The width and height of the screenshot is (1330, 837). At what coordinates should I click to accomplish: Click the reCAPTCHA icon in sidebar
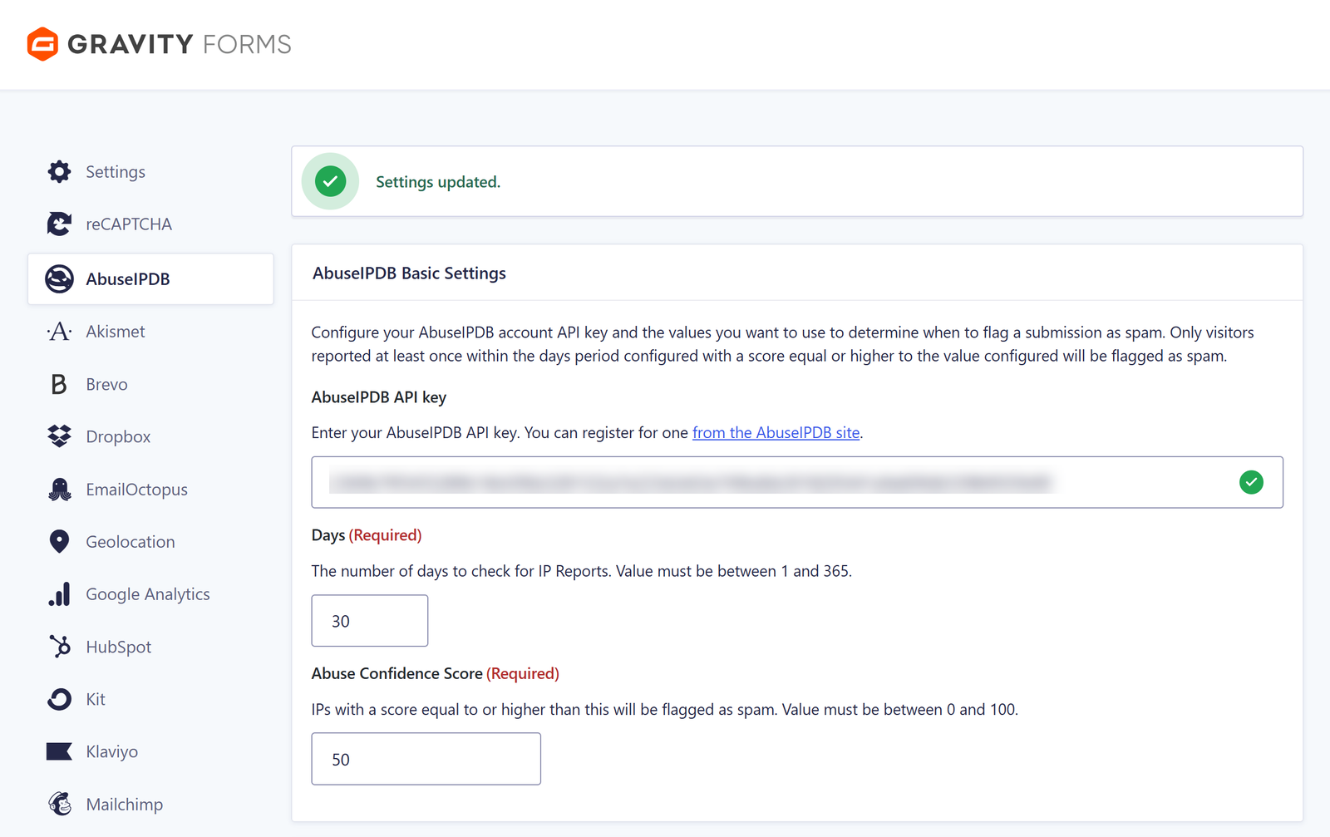click(59, 224)
